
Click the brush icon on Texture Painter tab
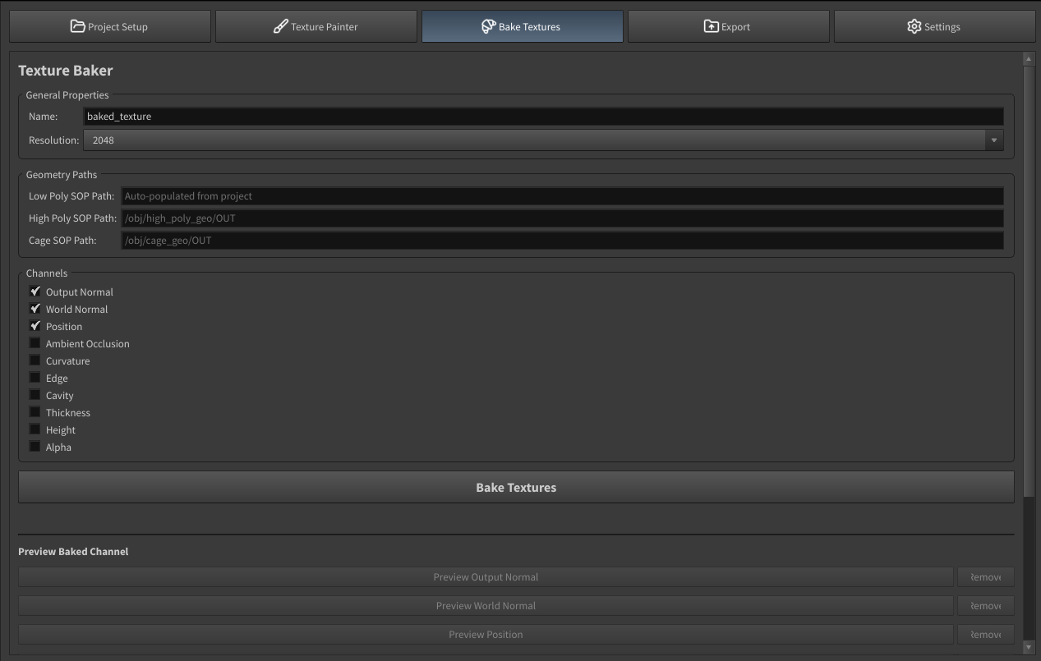point(280,26)
